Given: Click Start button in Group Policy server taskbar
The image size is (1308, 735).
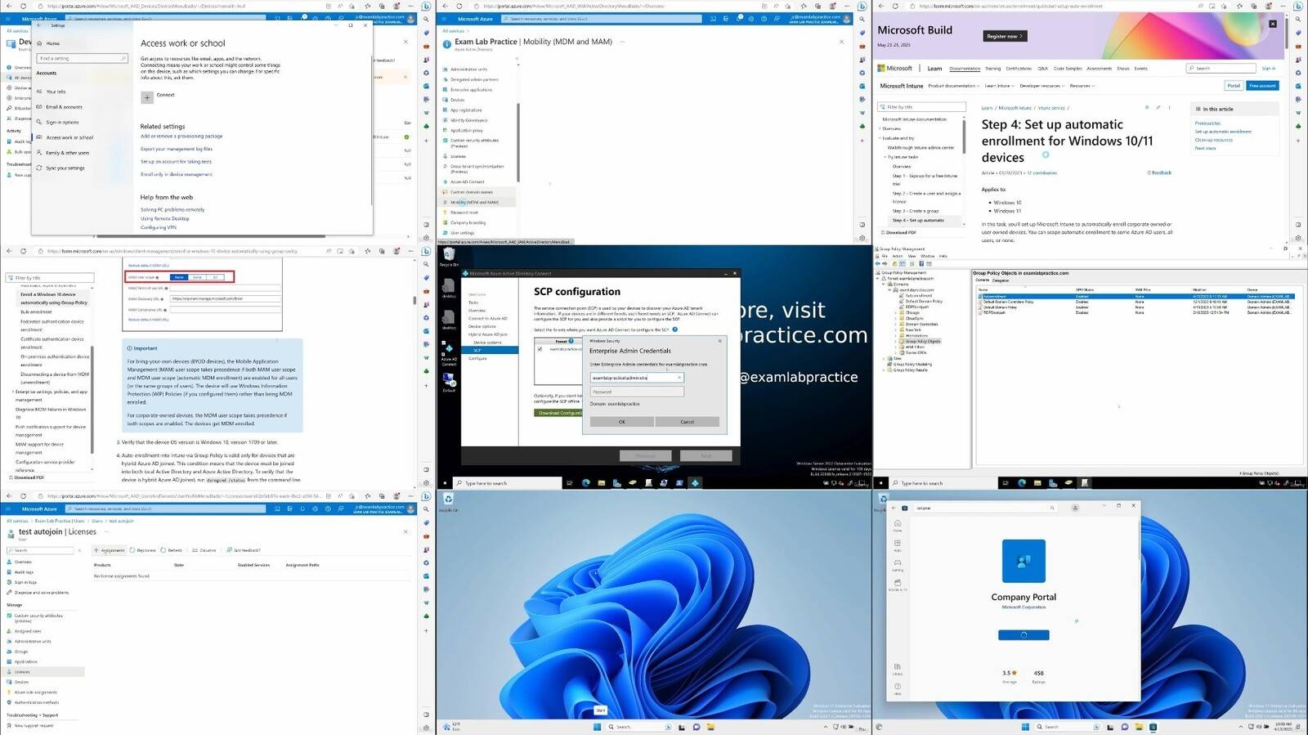Looking at the screenshot, I should [881, 483].
